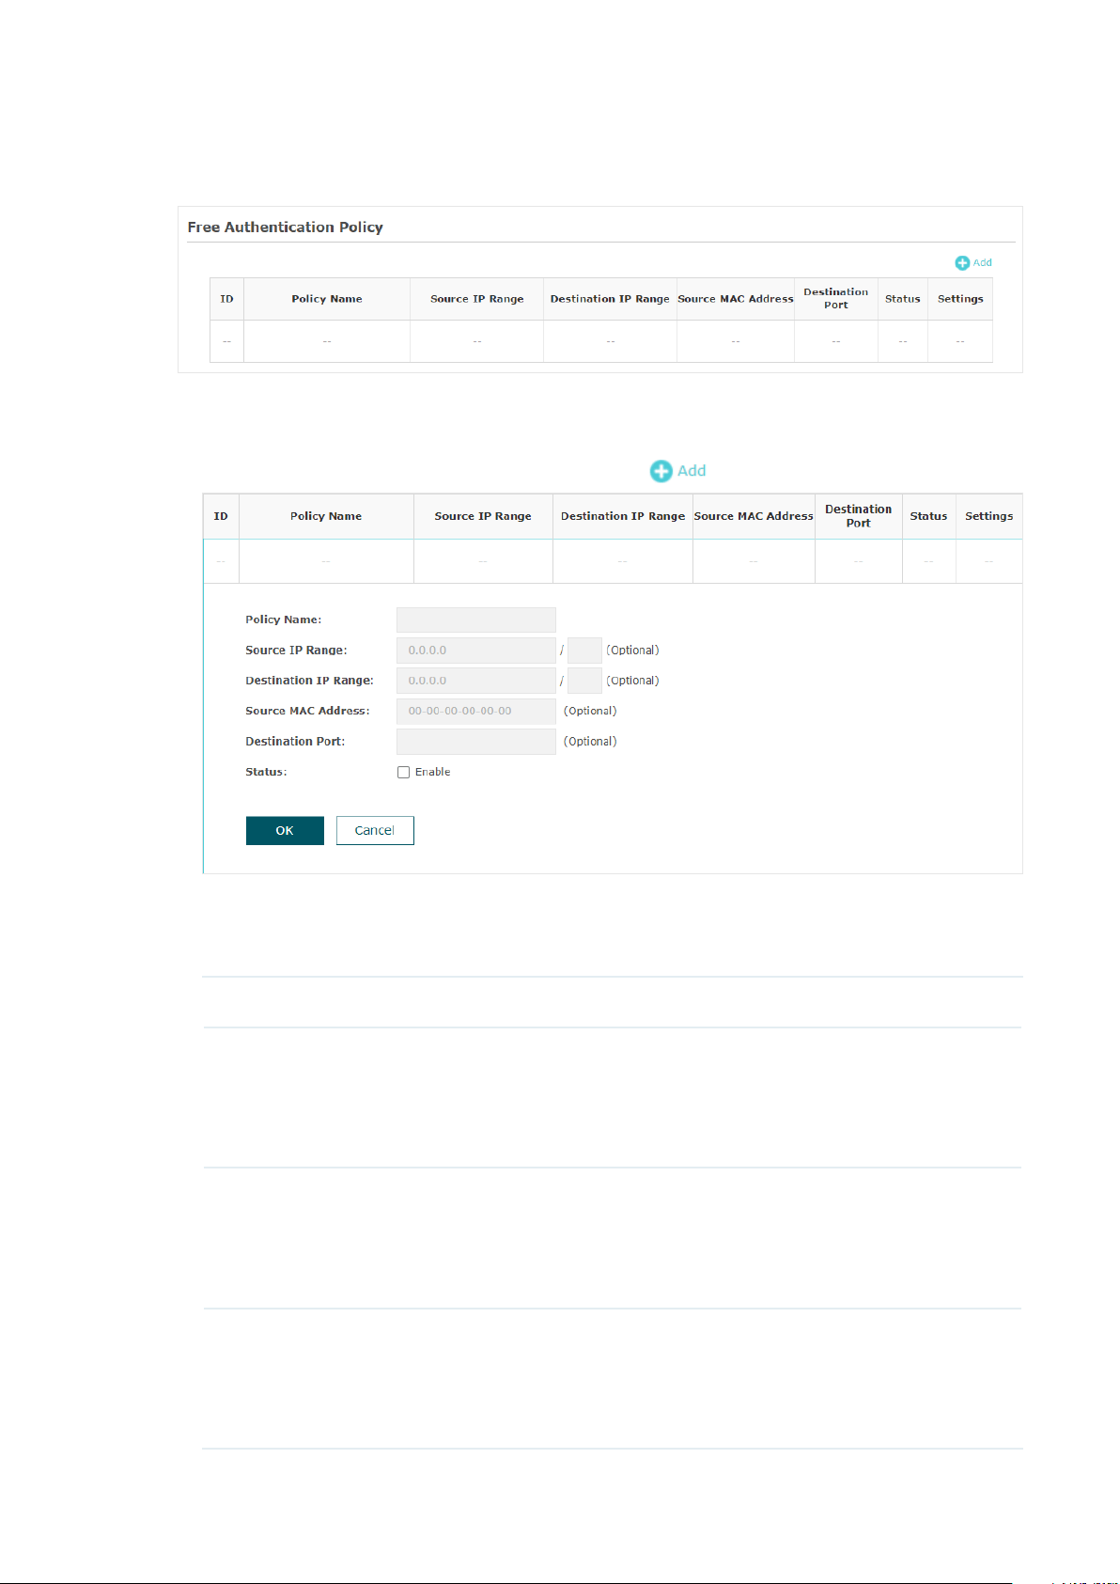Screen dimensions: 1120x1584
Task: Click the Destination Port input field
Action: click(x=476, y=742)
